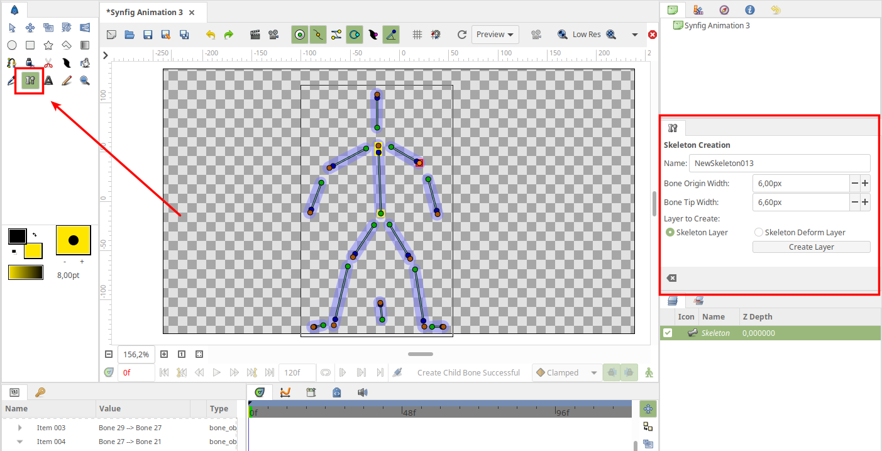Select the Circle tool
The width and height of the screenshot is (882, 451).
coord(12,45)
